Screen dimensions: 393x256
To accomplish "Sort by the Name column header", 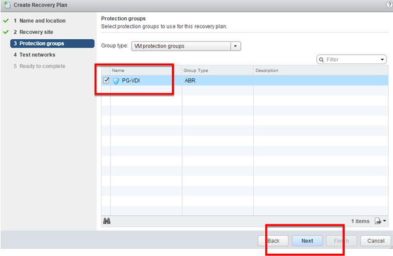I will tap(146, 71).
